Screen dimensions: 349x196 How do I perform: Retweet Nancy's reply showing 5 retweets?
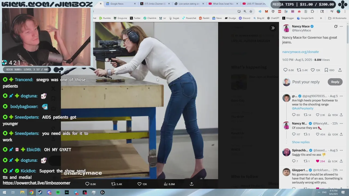(306, 134)
